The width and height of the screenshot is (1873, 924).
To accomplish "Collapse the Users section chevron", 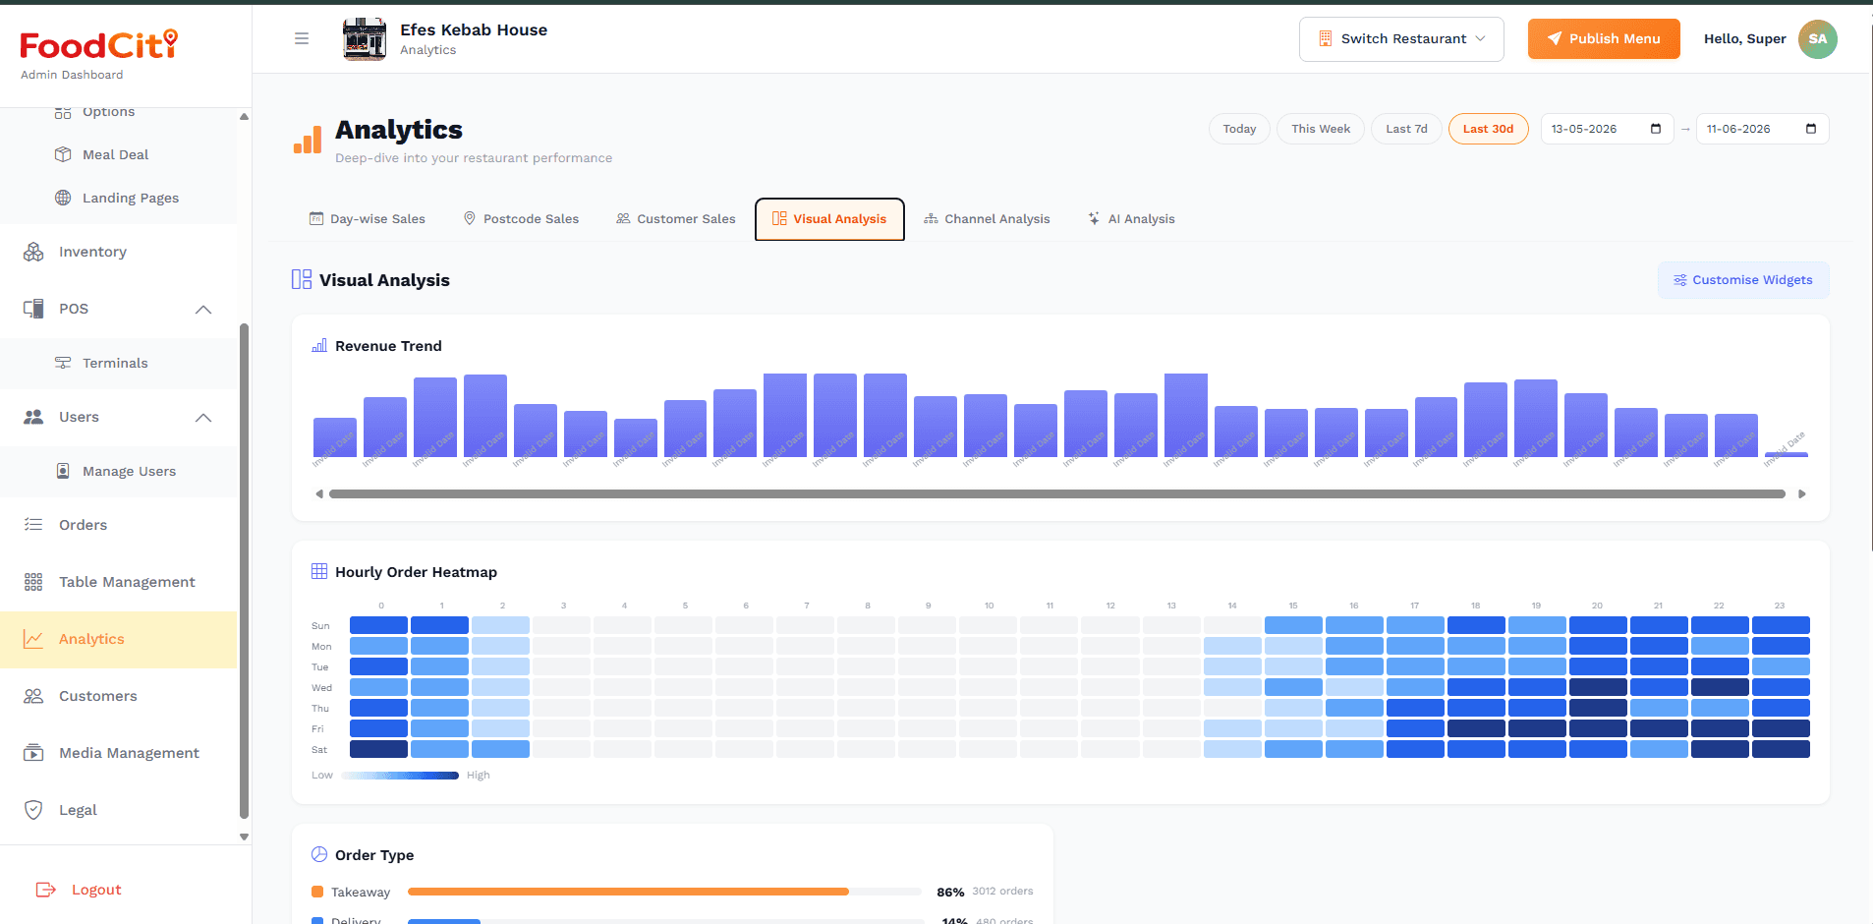I will [x=203, y=418].
